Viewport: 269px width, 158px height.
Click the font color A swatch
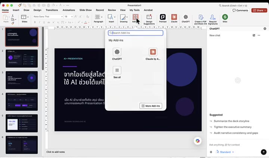pos(86,22)
